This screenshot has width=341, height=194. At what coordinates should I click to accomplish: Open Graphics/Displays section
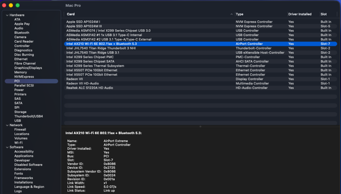[x=28, y=68]
